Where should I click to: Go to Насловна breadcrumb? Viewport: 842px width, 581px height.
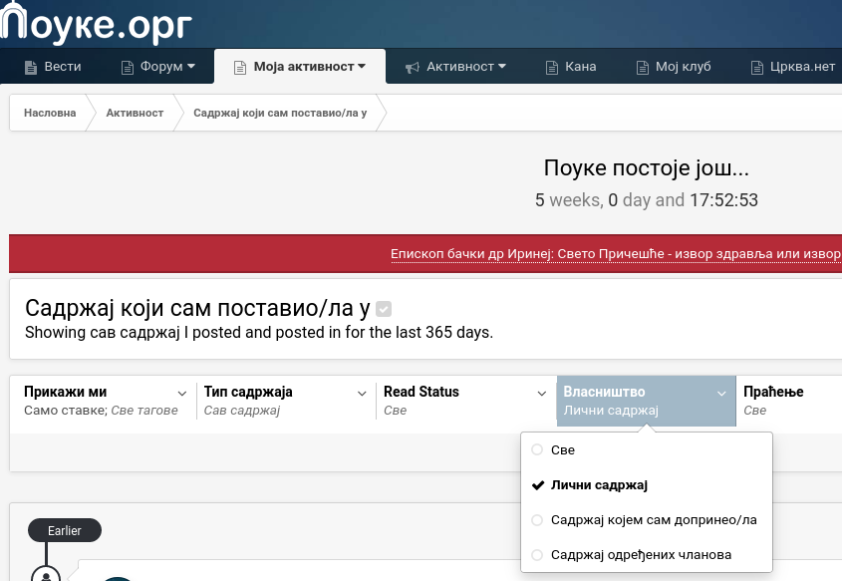pos(50,113)
